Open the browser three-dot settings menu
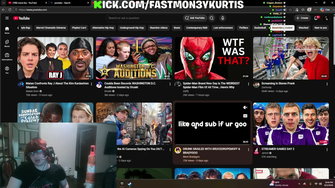The image size is (335, 188). [x=316, y=10]
